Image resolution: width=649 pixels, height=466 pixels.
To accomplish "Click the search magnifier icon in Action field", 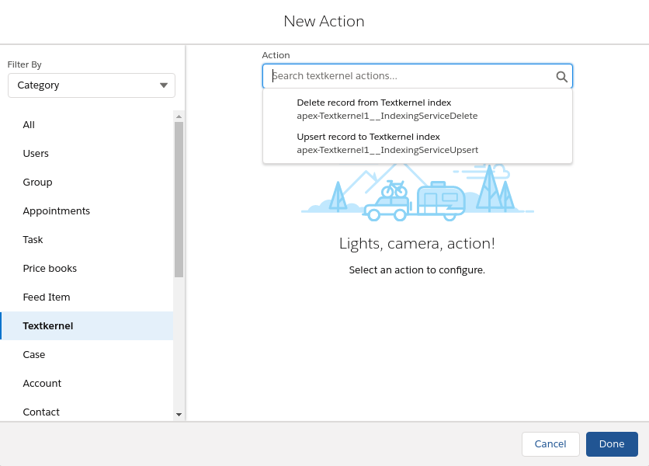I will (561, 77).
